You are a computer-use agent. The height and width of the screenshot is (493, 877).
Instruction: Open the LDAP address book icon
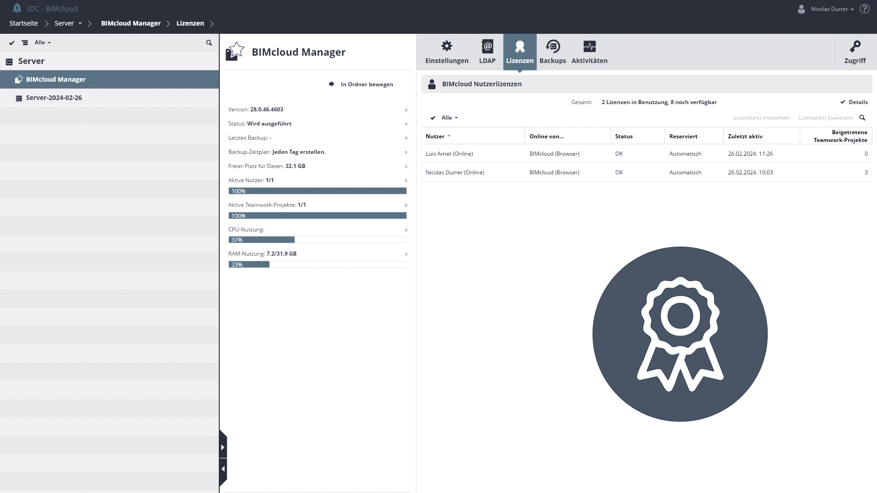coord(487,46)
